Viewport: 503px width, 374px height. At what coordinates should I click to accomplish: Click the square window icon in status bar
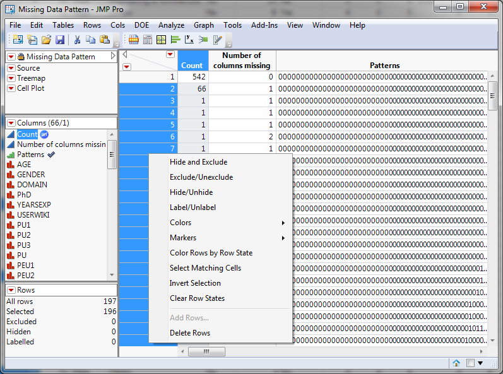click(x=470, y=363)
